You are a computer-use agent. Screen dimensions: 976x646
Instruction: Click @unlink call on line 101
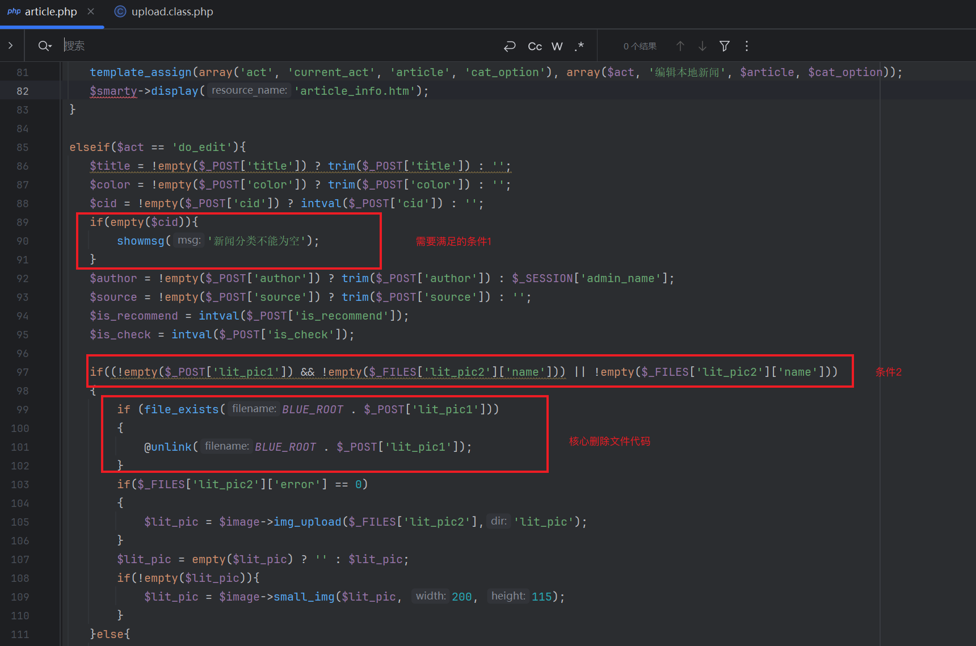(x=168, y=447)
